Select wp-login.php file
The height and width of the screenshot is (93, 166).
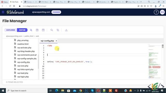point(23,77)
